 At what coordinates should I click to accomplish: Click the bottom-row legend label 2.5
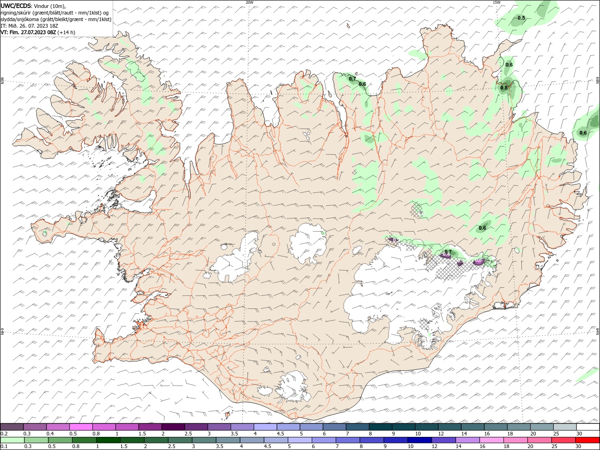click(171, 447)
